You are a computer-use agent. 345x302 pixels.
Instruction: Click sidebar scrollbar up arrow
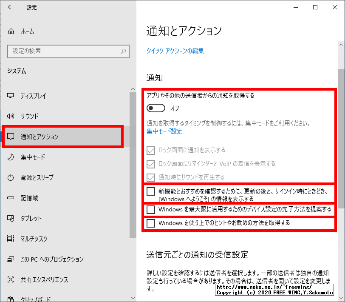tap(133, 89)
